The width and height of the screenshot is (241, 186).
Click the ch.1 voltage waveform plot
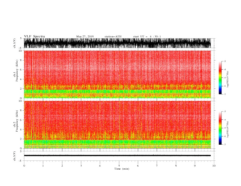tap(117, 43)
